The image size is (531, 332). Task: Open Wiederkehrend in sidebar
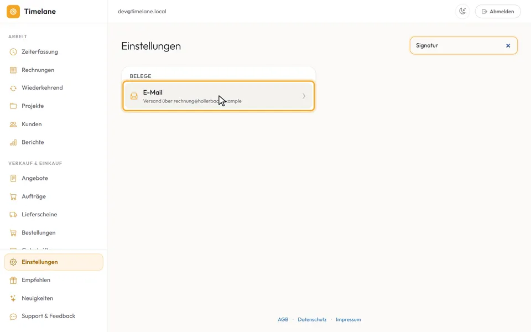54,88
